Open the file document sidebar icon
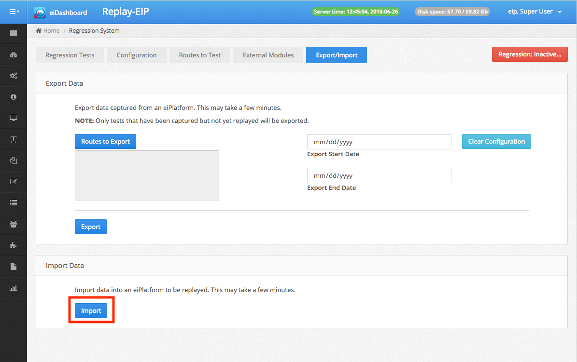The height and width of the screenshot is (362, 577). (14, 267)
